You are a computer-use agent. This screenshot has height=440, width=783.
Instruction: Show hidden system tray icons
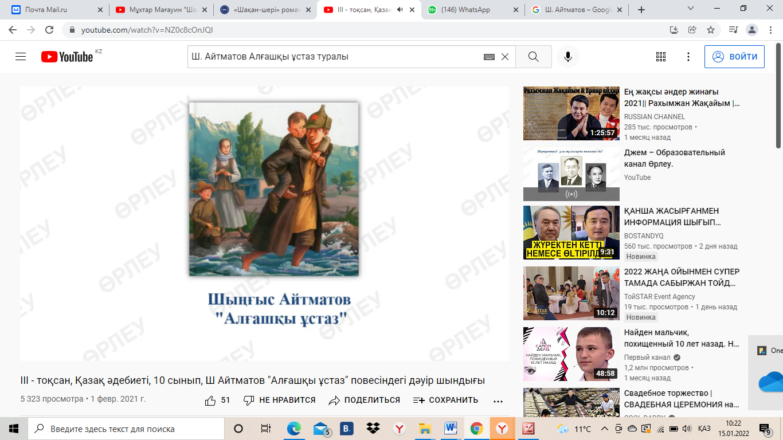(x=605, y=429)
